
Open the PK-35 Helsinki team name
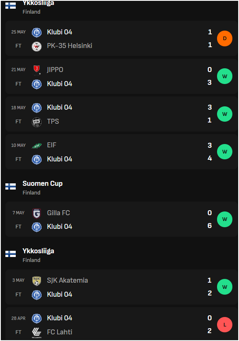(x=70, y=46)
